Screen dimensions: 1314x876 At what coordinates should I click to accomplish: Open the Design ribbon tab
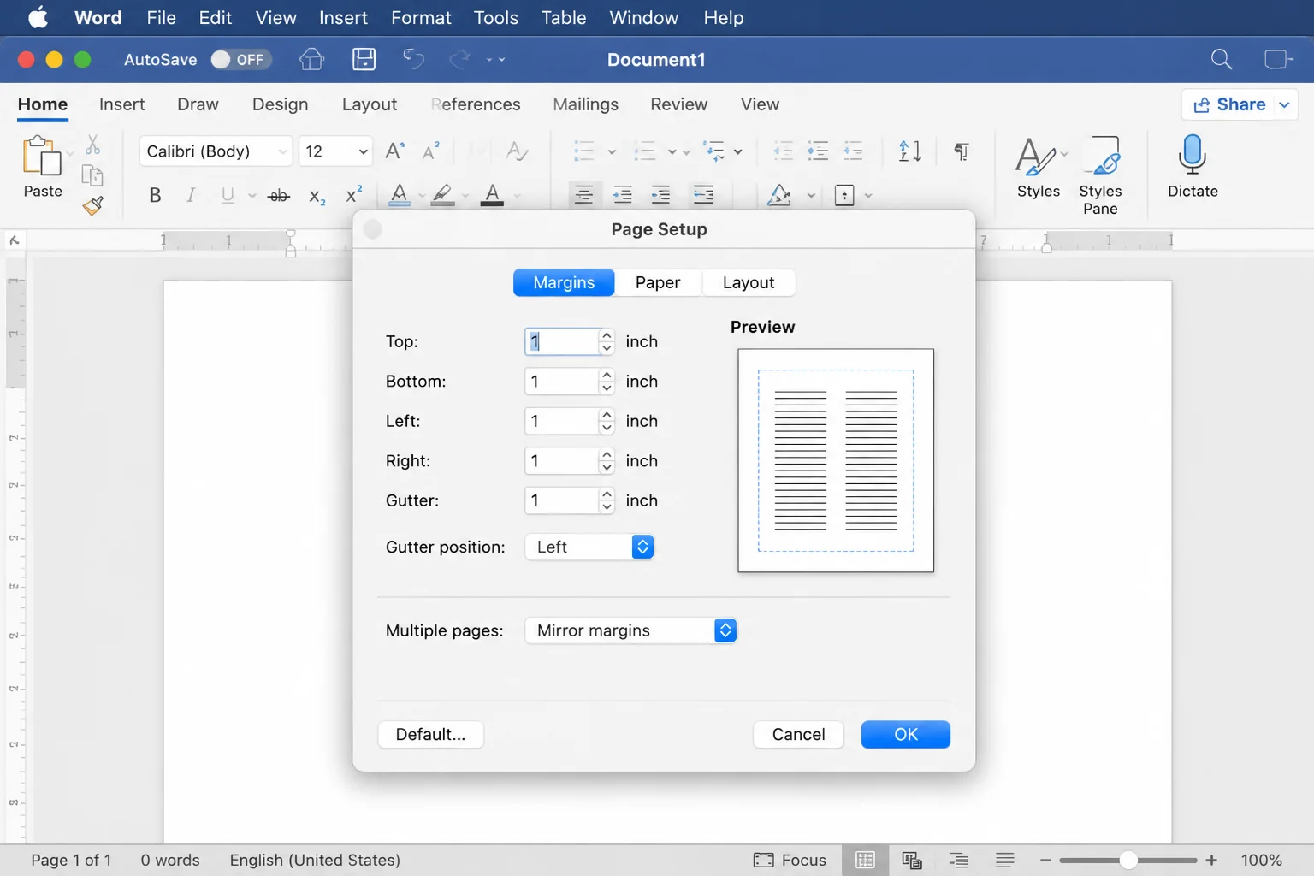click(x=280, y=104)
